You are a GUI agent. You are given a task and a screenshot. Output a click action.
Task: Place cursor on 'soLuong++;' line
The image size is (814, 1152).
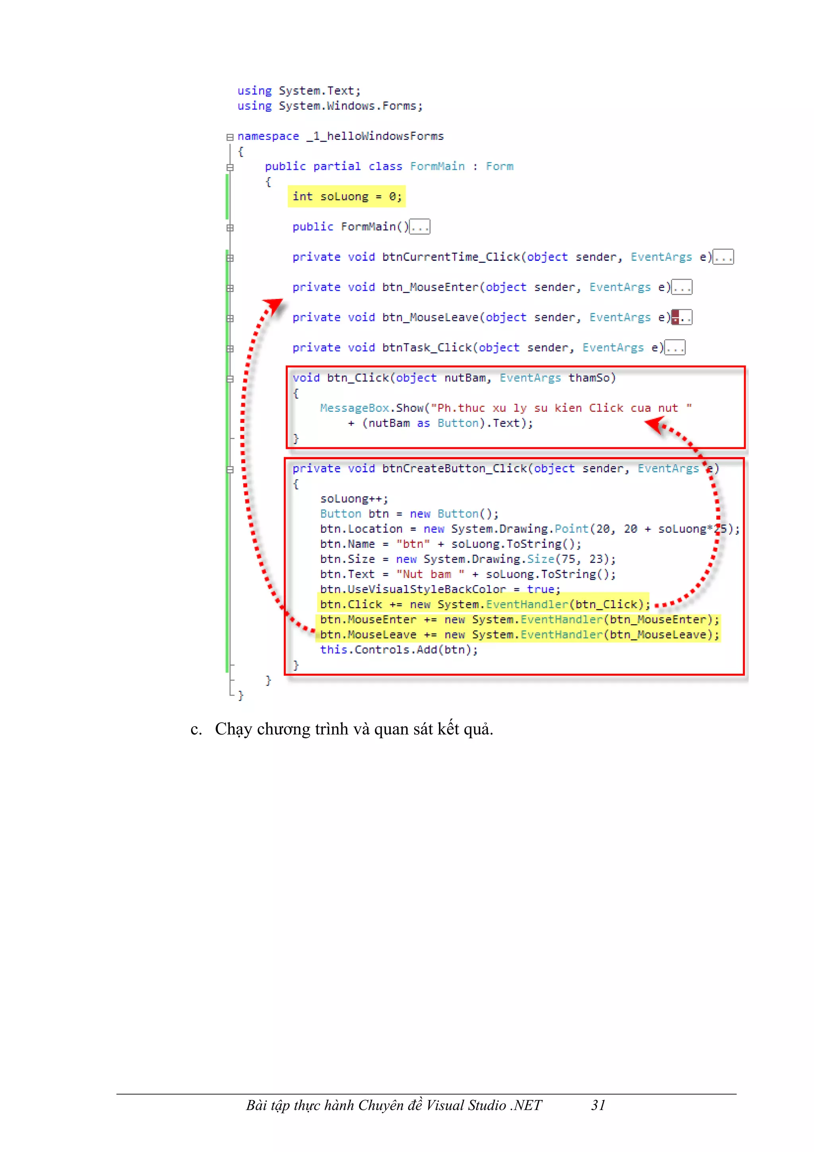point(354,499)
